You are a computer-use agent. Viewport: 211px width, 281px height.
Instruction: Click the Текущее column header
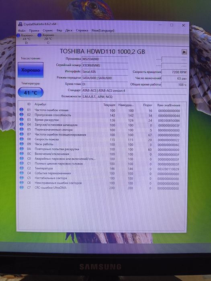109,105
